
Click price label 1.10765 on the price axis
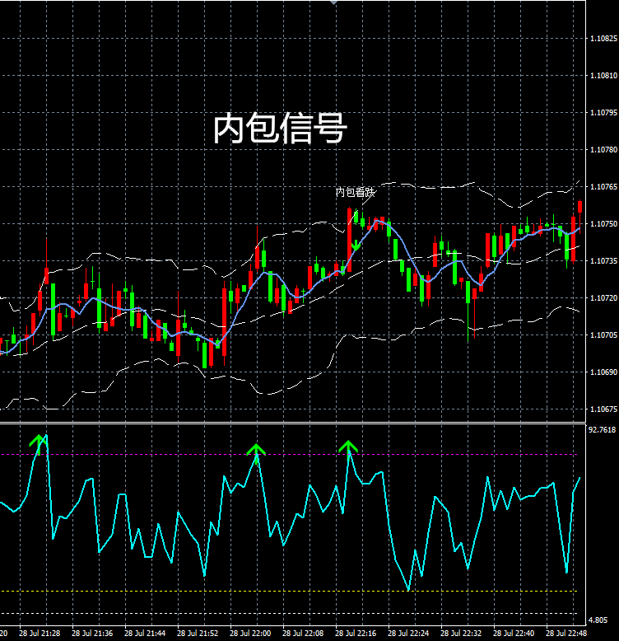pos(604,187)
